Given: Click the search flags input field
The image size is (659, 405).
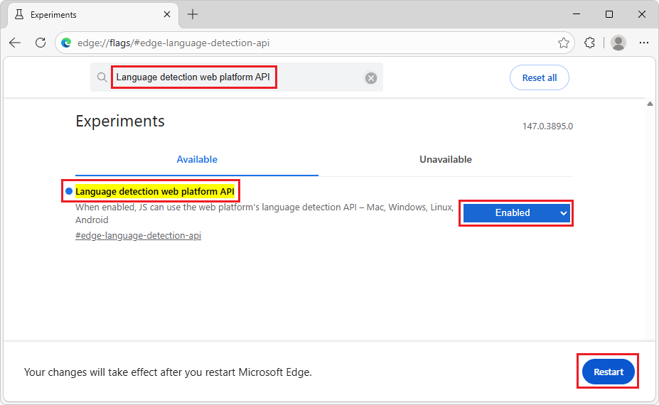Looking at the screenshot, I should point(236,77).
